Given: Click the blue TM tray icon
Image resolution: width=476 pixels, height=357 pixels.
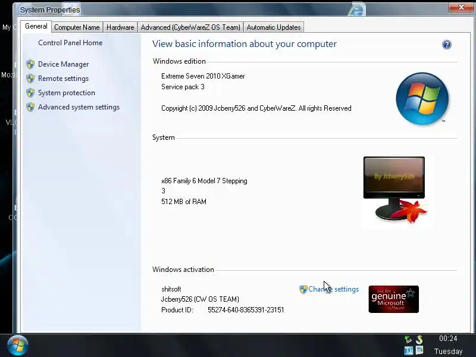Looking at the screenshot, I should coord(408,350).
